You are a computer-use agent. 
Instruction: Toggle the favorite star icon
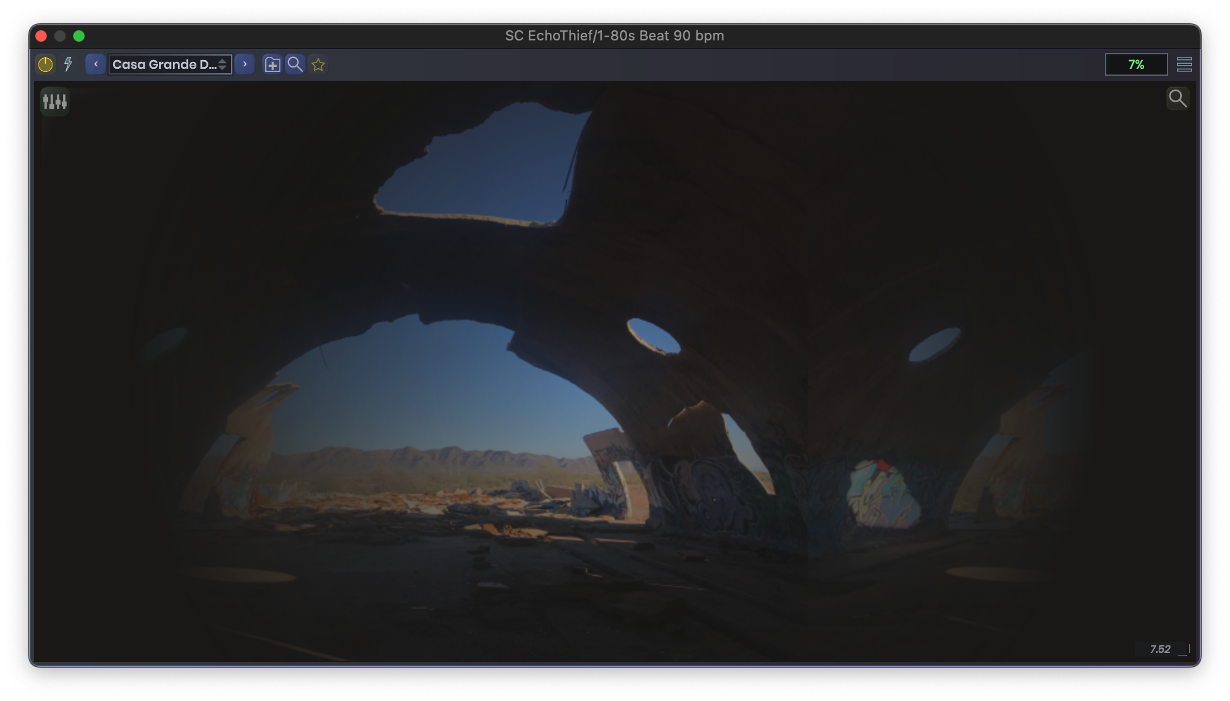(318, 64)
